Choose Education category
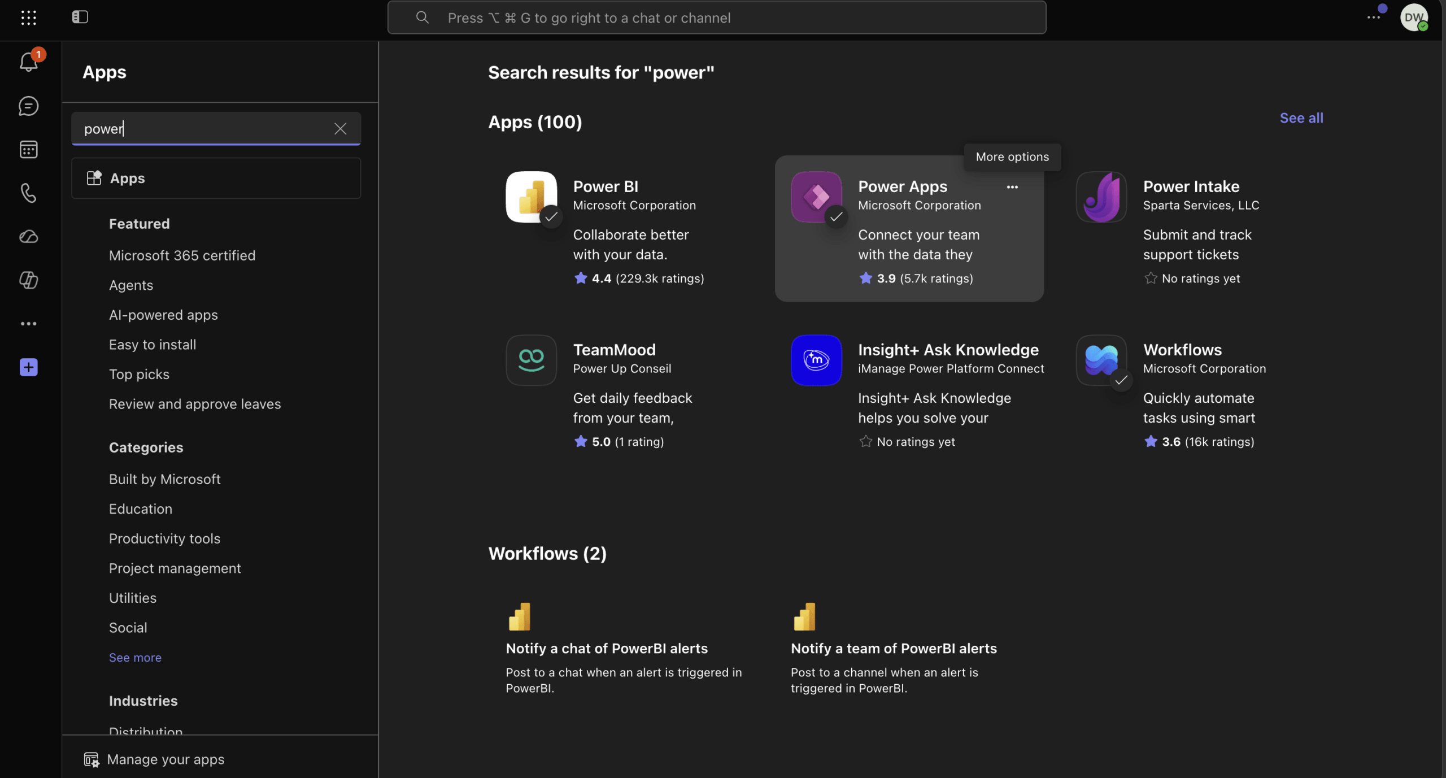This screenshot has width=1446, height=778. (x=141, y=509)
